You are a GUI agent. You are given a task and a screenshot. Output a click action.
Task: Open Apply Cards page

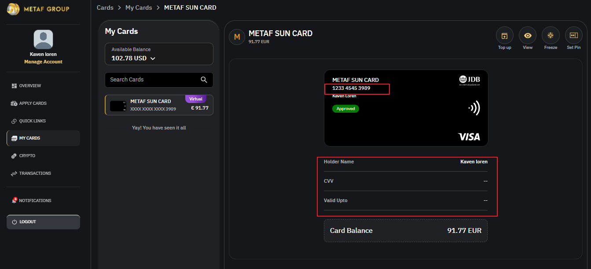(x=43, y=103)
